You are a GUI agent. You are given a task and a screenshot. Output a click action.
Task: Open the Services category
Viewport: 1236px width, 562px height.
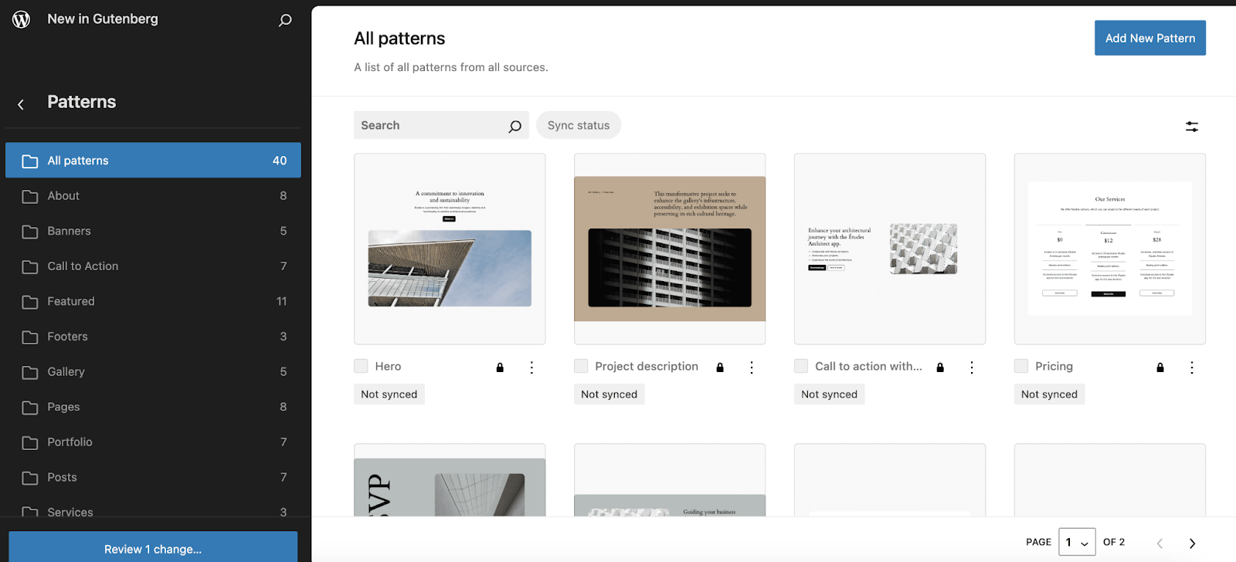click(x=153, y=507)
